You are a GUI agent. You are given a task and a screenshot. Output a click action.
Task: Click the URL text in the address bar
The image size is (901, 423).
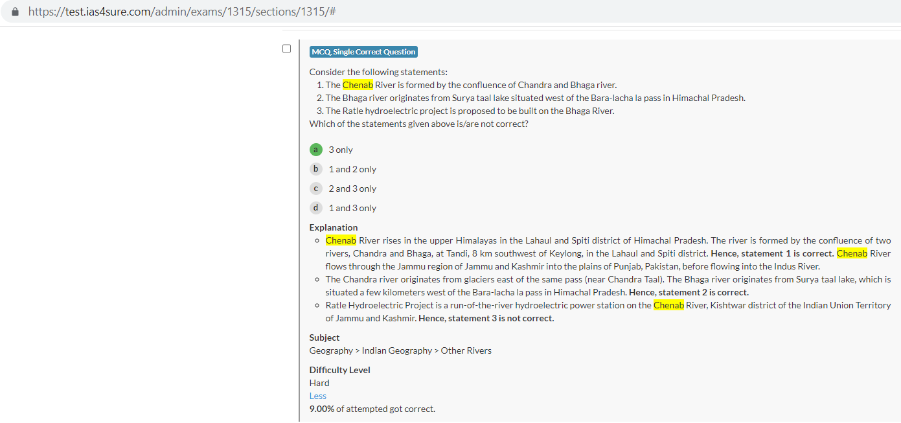[181, 12]
